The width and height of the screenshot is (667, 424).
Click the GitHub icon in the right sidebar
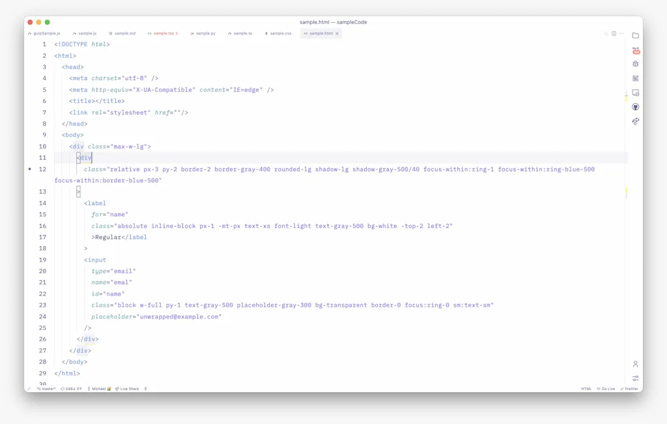[636, 106]
